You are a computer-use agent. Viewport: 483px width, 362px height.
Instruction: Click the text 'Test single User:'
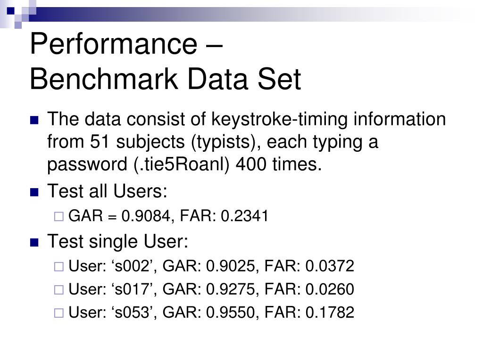[x=117, y=241]
